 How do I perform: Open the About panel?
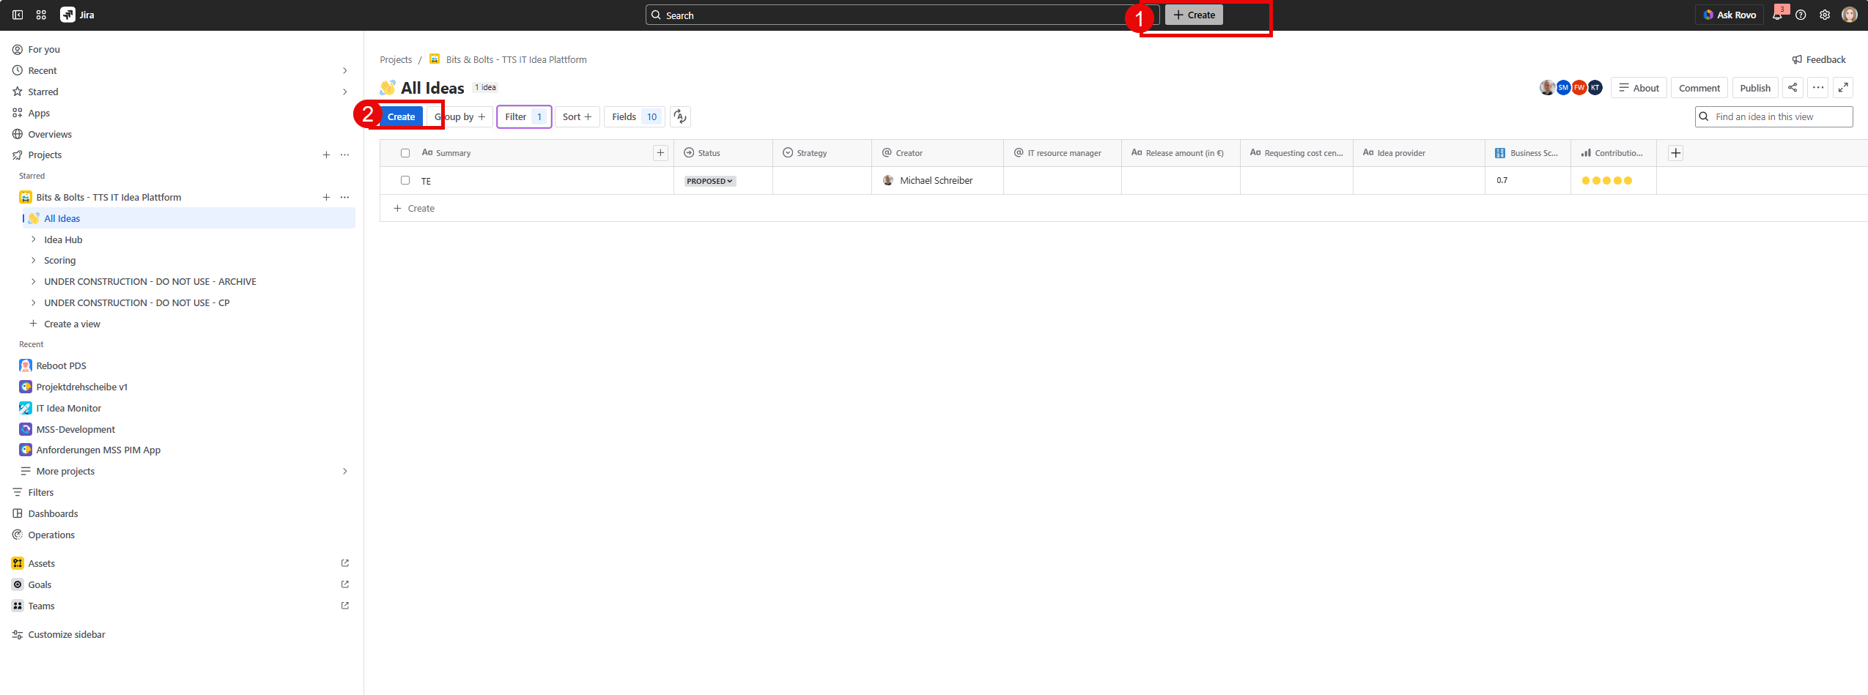coord(1639,88)
